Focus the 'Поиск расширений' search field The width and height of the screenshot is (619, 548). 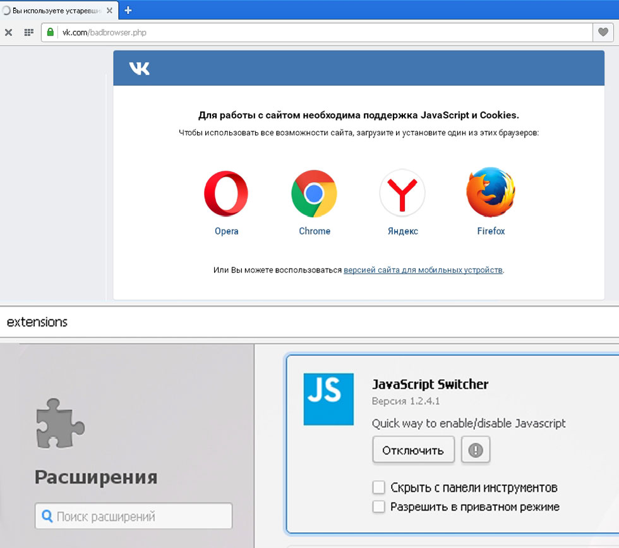point(133,516)
